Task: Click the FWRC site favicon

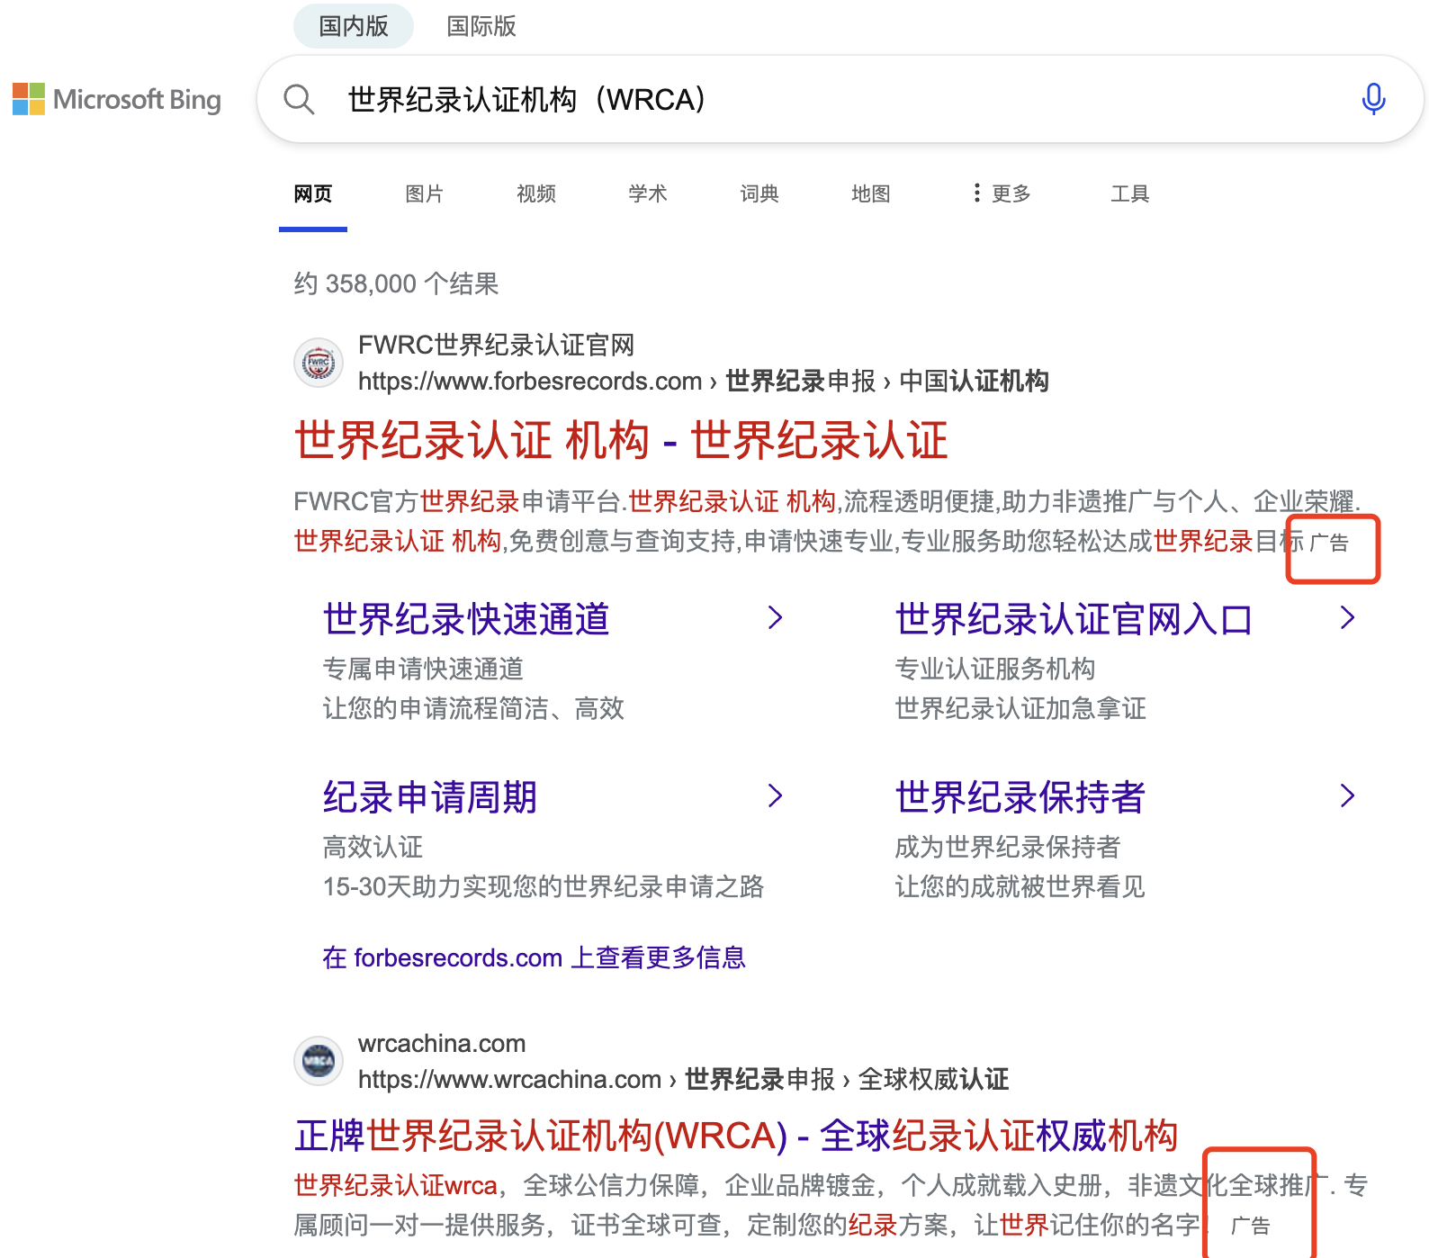Action: click(319, 363)
